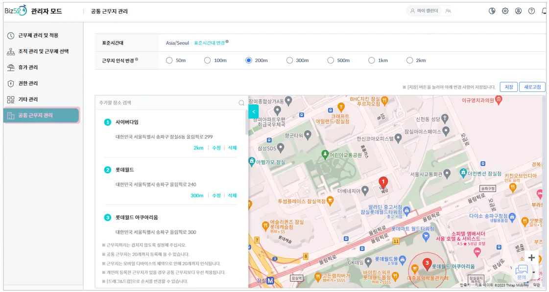This screenshot has width=549, height=292.
Task: Click 이규영치과의원 pin on the map
Action: coord(499,100)
